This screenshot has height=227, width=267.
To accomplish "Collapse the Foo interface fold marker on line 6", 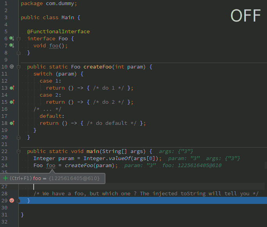I will pos(18,39).
